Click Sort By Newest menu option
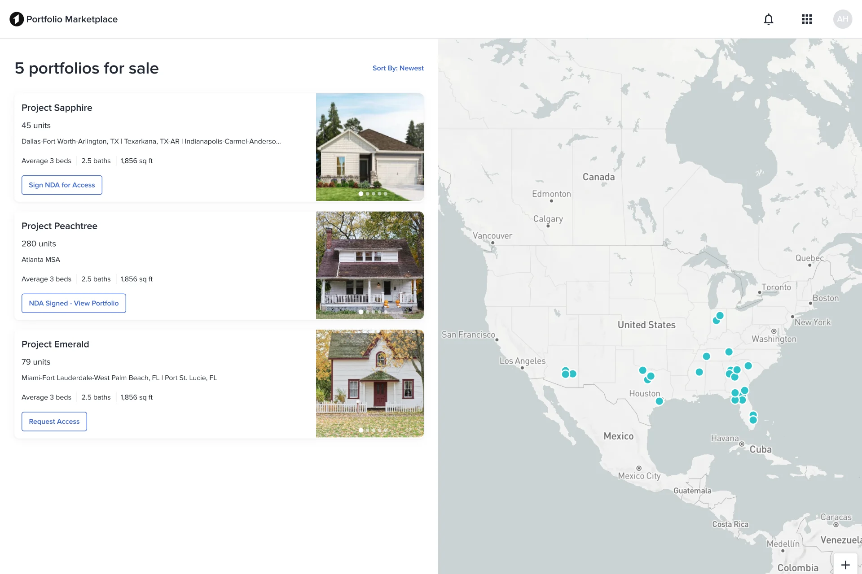The image size is (862, 574). tap(398, 68)
